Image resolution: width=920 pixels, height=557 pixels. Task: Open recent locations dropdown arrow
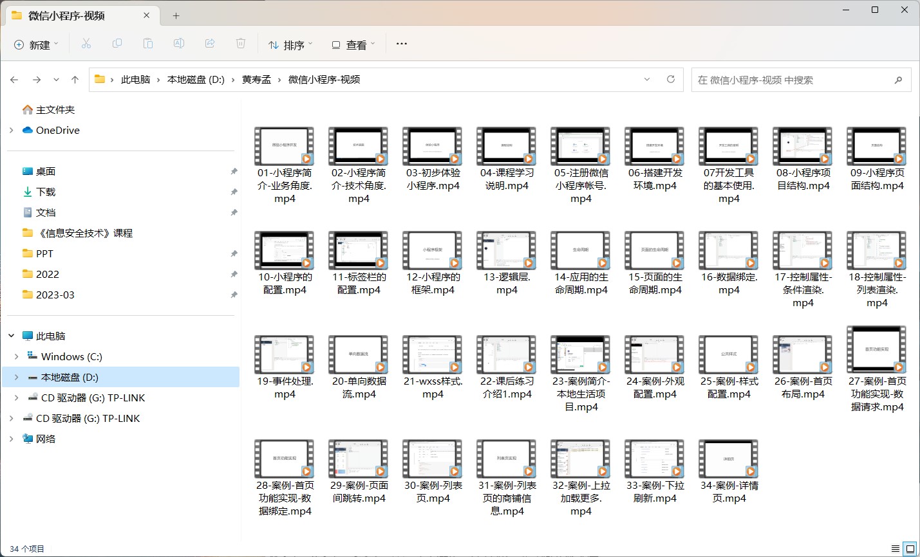(56, 80)
